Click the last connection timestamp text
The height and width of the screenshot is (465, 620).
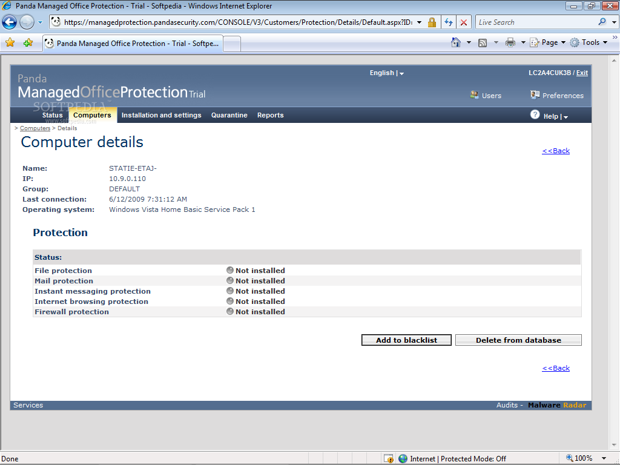148,199
